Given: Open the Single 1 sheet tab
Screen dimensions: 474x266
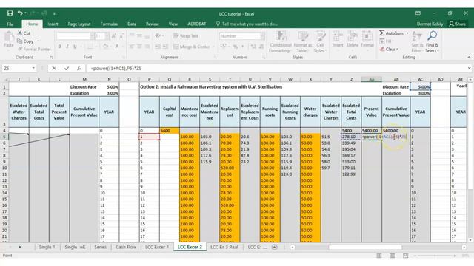Looking at the screenshot, I should coord(47,247).
